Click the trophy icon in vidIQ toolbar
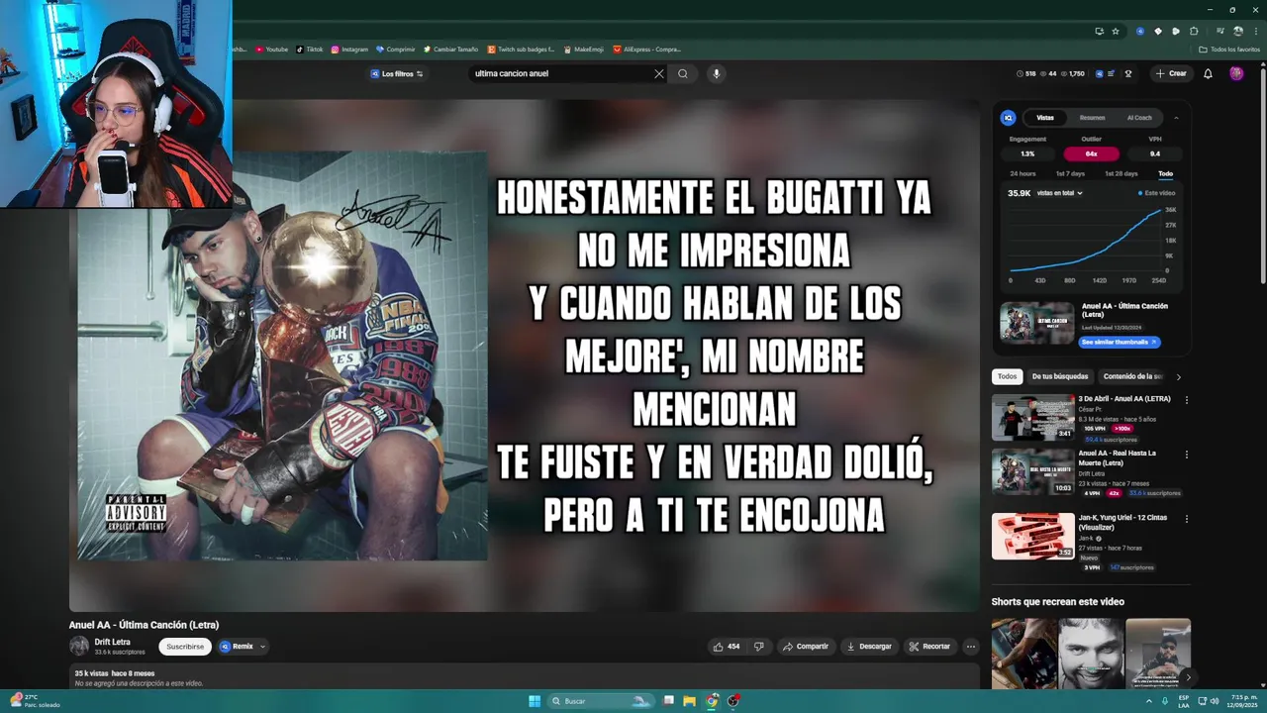This screenshot has height=713, width=1267. pos(1128,73)
